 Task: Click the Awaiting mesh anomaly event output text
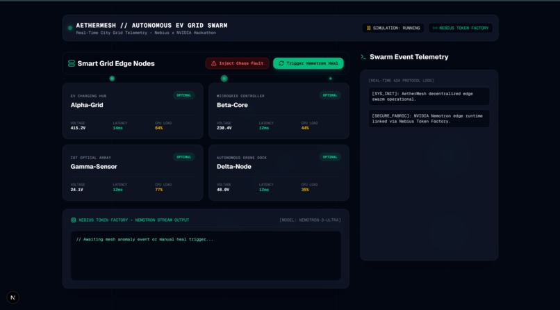pyautogui.click(x=145, y=239)
